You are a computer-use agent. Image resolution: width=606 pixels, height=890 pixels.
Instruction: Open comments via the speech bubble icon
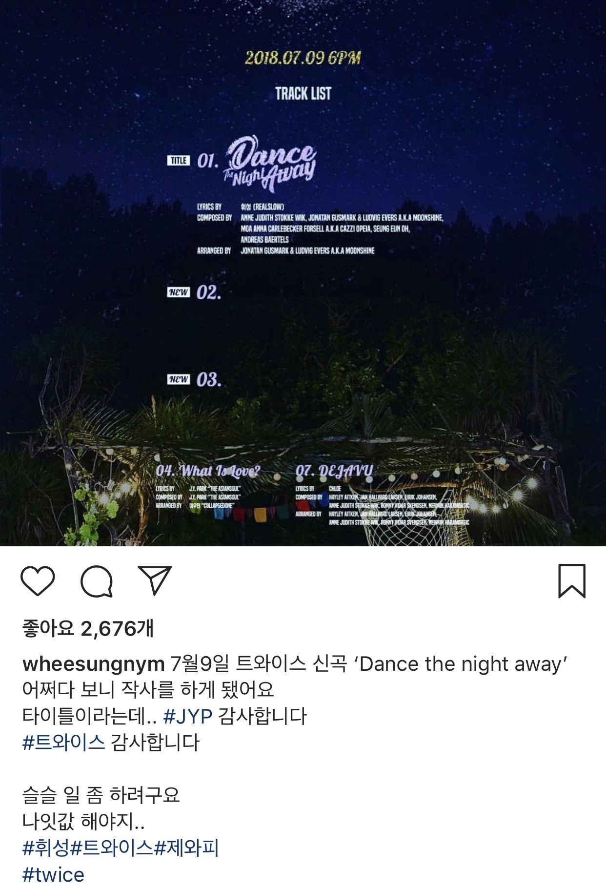pos(97,581)
